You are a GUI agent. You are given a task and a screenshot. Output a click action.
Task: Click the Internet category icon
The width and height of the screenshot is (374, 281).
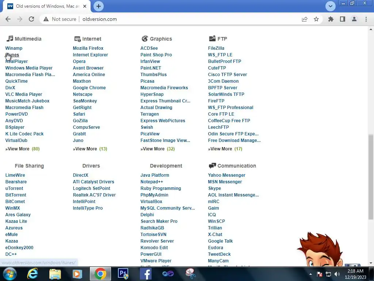77,39
